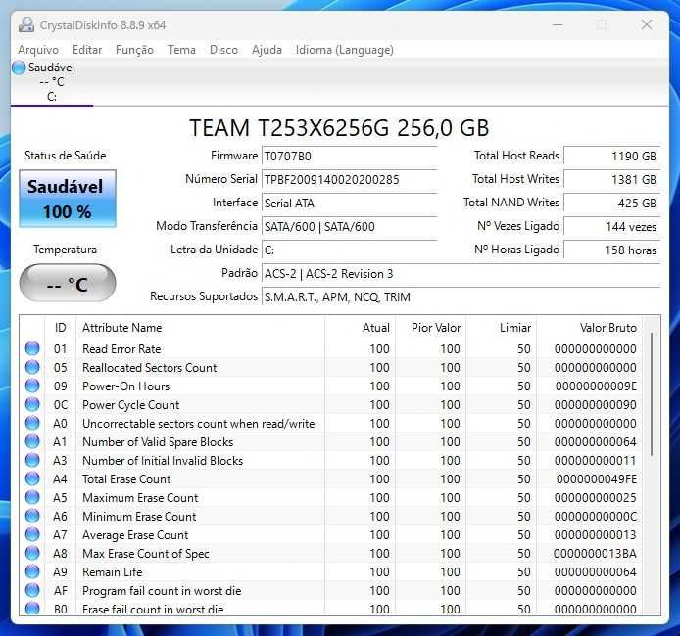This screenshot has height=636, width=680.
Task: Click the Saudável 100 % health status button
Action: click(68, 199)
